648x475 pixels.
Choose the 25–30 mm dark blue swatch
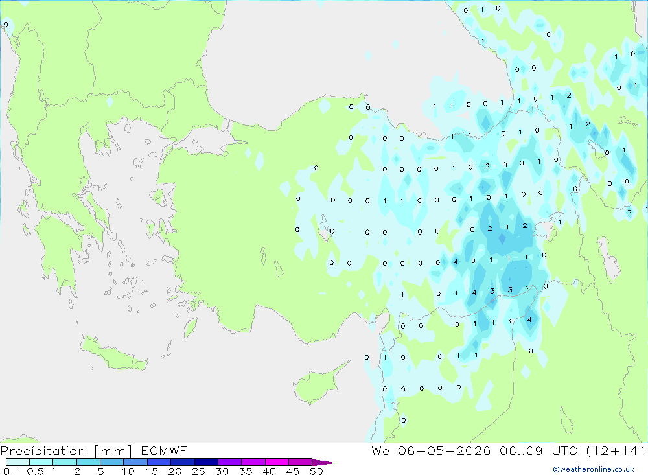pos(206,462)
